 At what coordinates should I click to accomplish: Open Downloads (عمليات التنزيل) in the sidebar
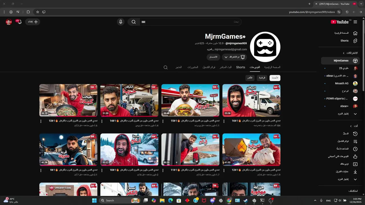pyautogui.click(x=340, y=172)
